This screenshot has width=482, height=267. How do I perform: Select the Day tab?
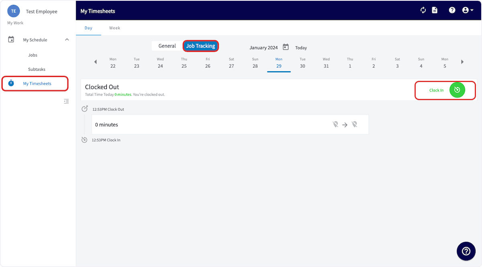coord(88,28)
